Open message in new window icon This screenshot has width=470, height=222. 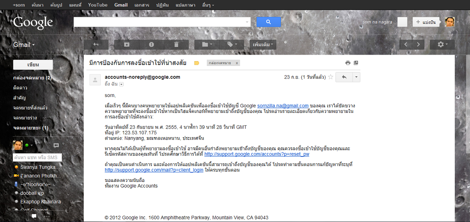click(x=356, y=63)
